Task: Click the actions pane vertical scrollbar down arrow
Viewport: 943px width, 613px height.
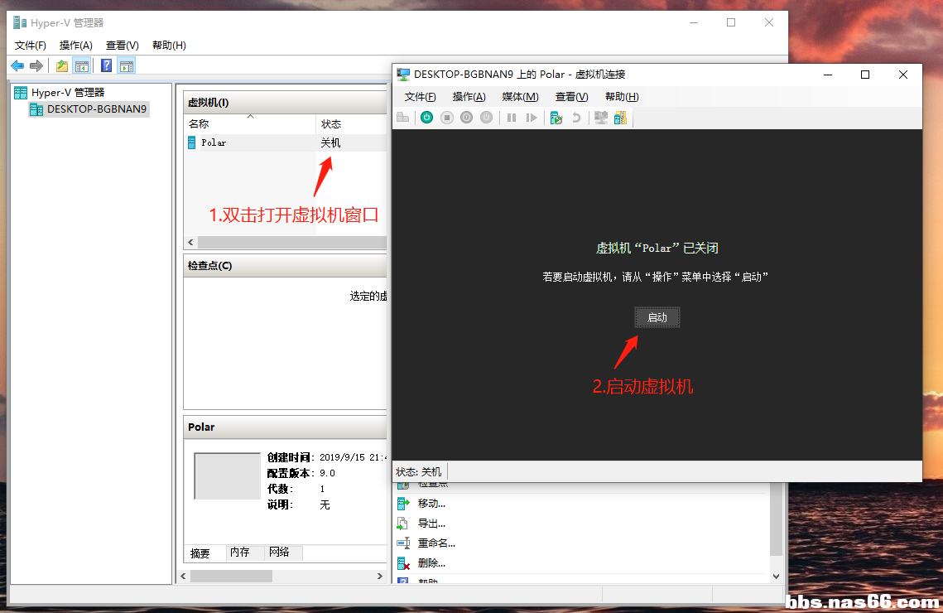Action: 776,576
